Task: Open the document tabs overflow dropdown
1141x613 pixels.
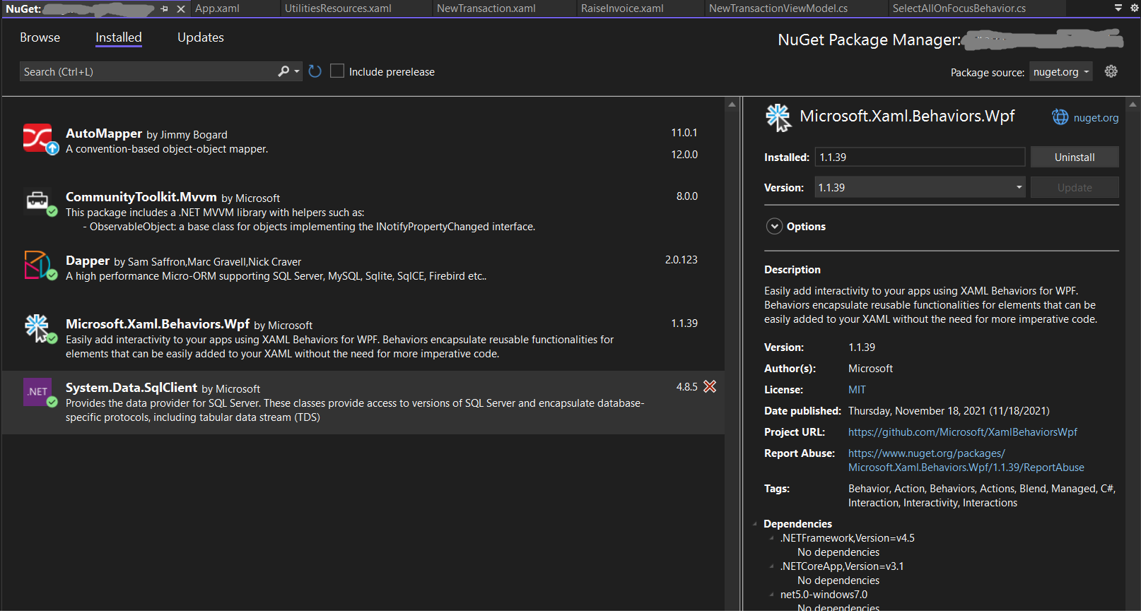Action: pos(1118,8)
